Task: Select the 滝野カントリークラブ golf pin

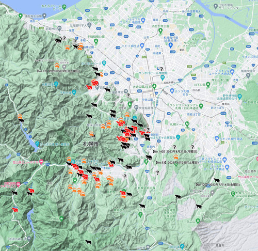Action: coord(140,215)
